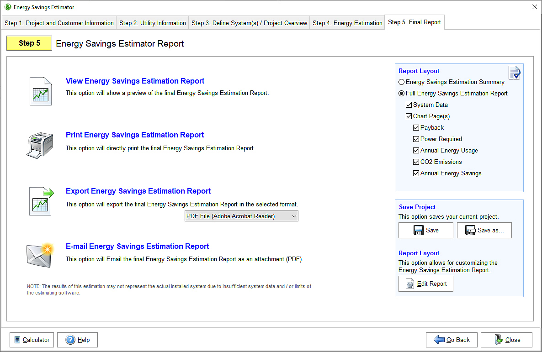Screen dimensions: 542x352
Task: Open Help with the question mark button
Action: click(77, 340)
